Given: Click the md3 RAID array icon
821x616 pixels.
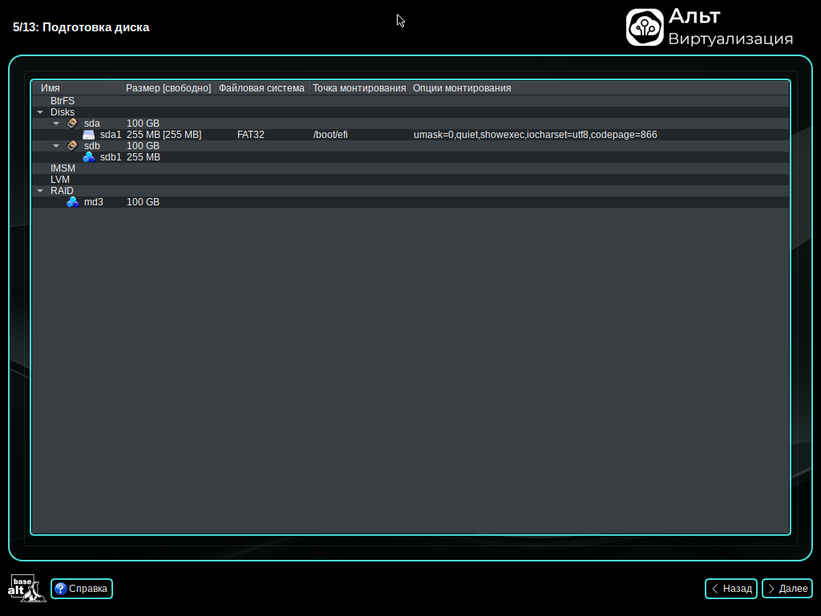Looking at the screenshot, I should (x=72, y=202).
